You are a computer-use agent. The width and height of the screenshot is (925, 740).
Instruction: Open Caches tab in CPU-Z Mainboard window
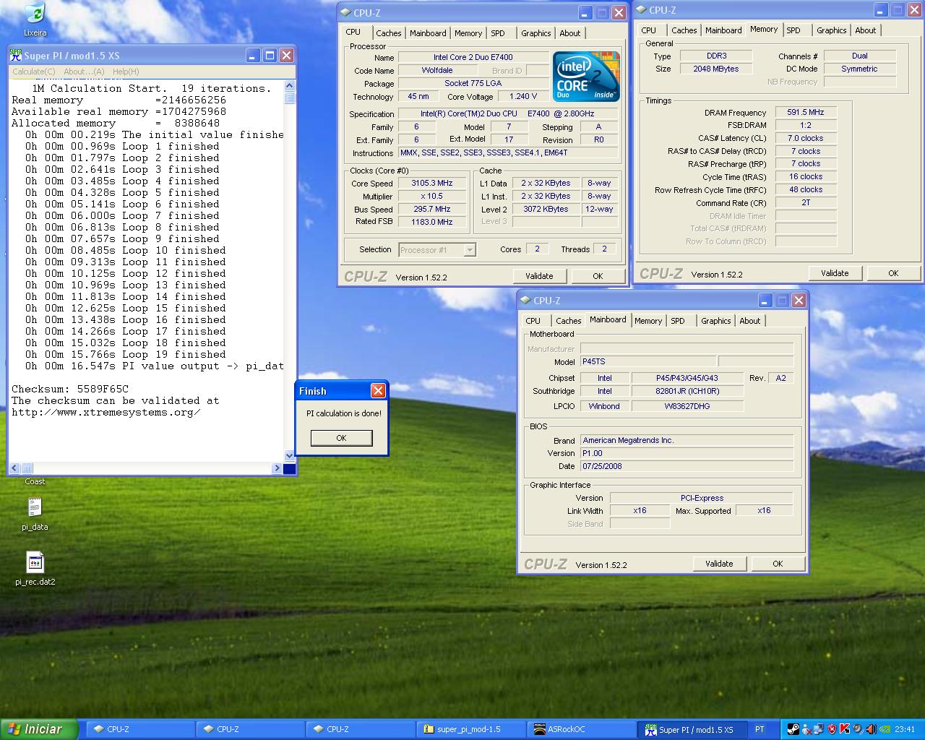(568, 321)
